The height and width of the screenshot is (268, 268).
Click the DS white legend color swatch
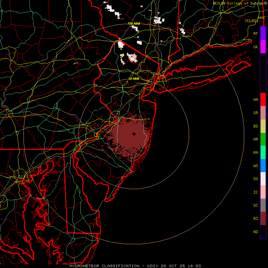click(263, 179)
